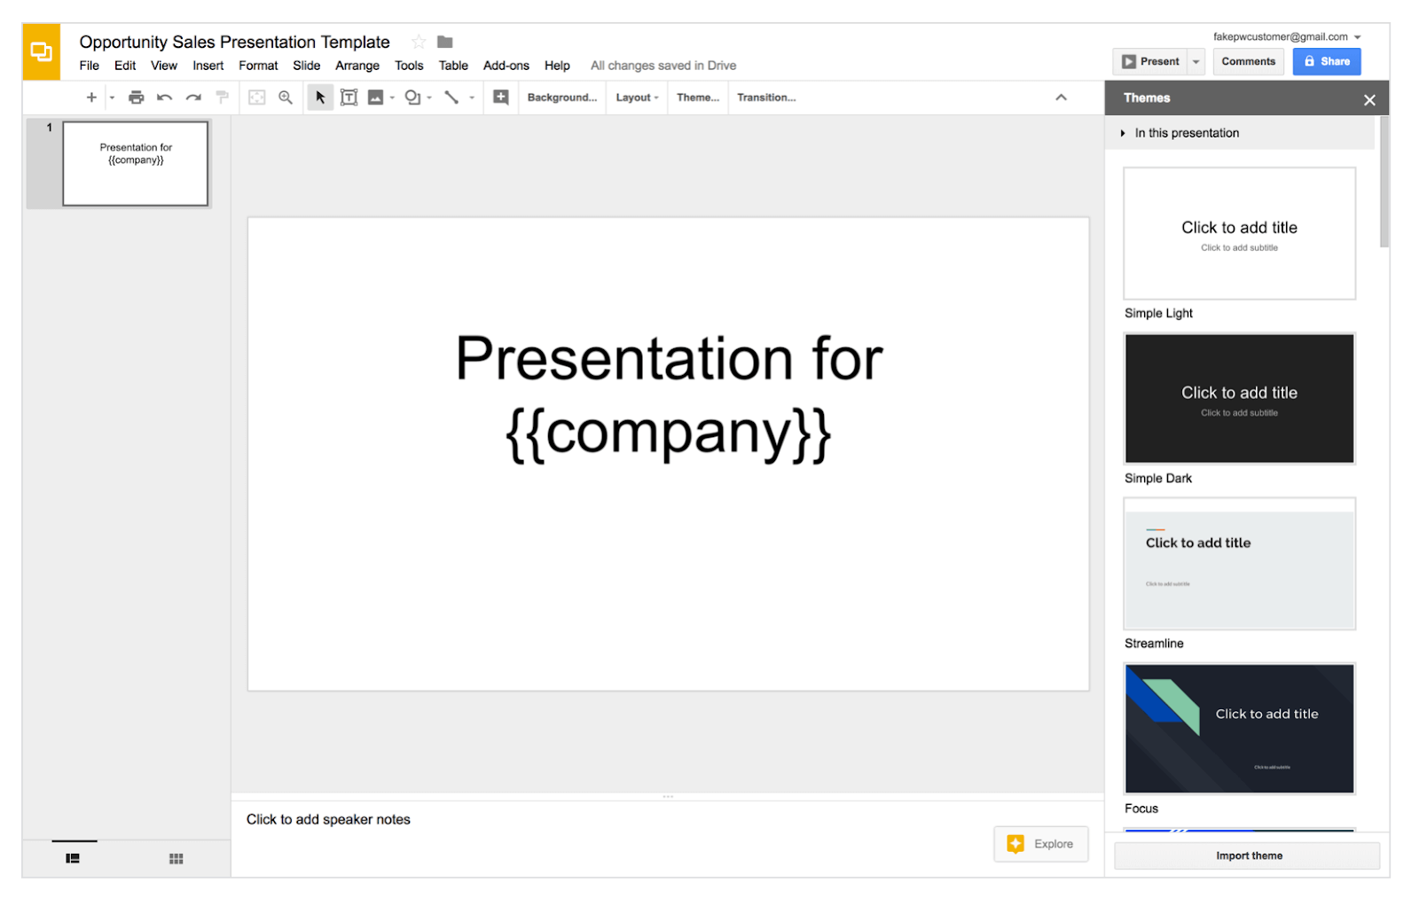Image resolution: width=1419 pixels, height=898 pixels.
Task: Star the presentation title
Action: point(419,42)
